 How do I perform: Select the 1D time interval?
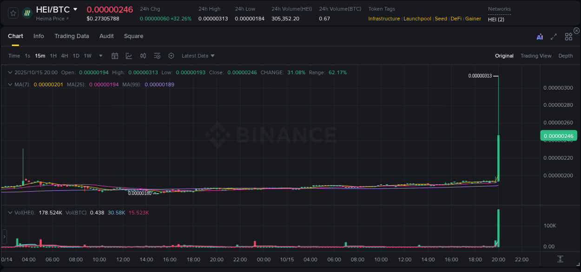click(x=76, y=56)
